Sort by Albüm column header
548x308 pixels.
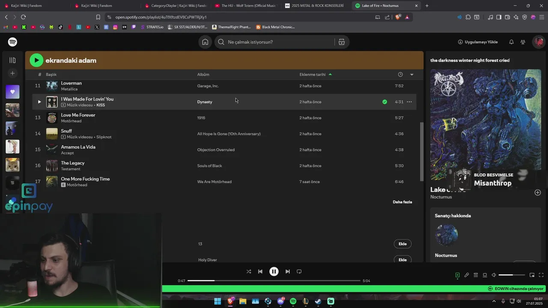(x=203, y=74)
